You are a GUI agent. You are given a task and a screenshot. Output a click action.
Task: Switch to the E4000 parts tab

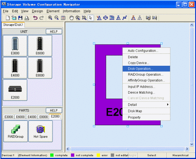pos(32,117)
